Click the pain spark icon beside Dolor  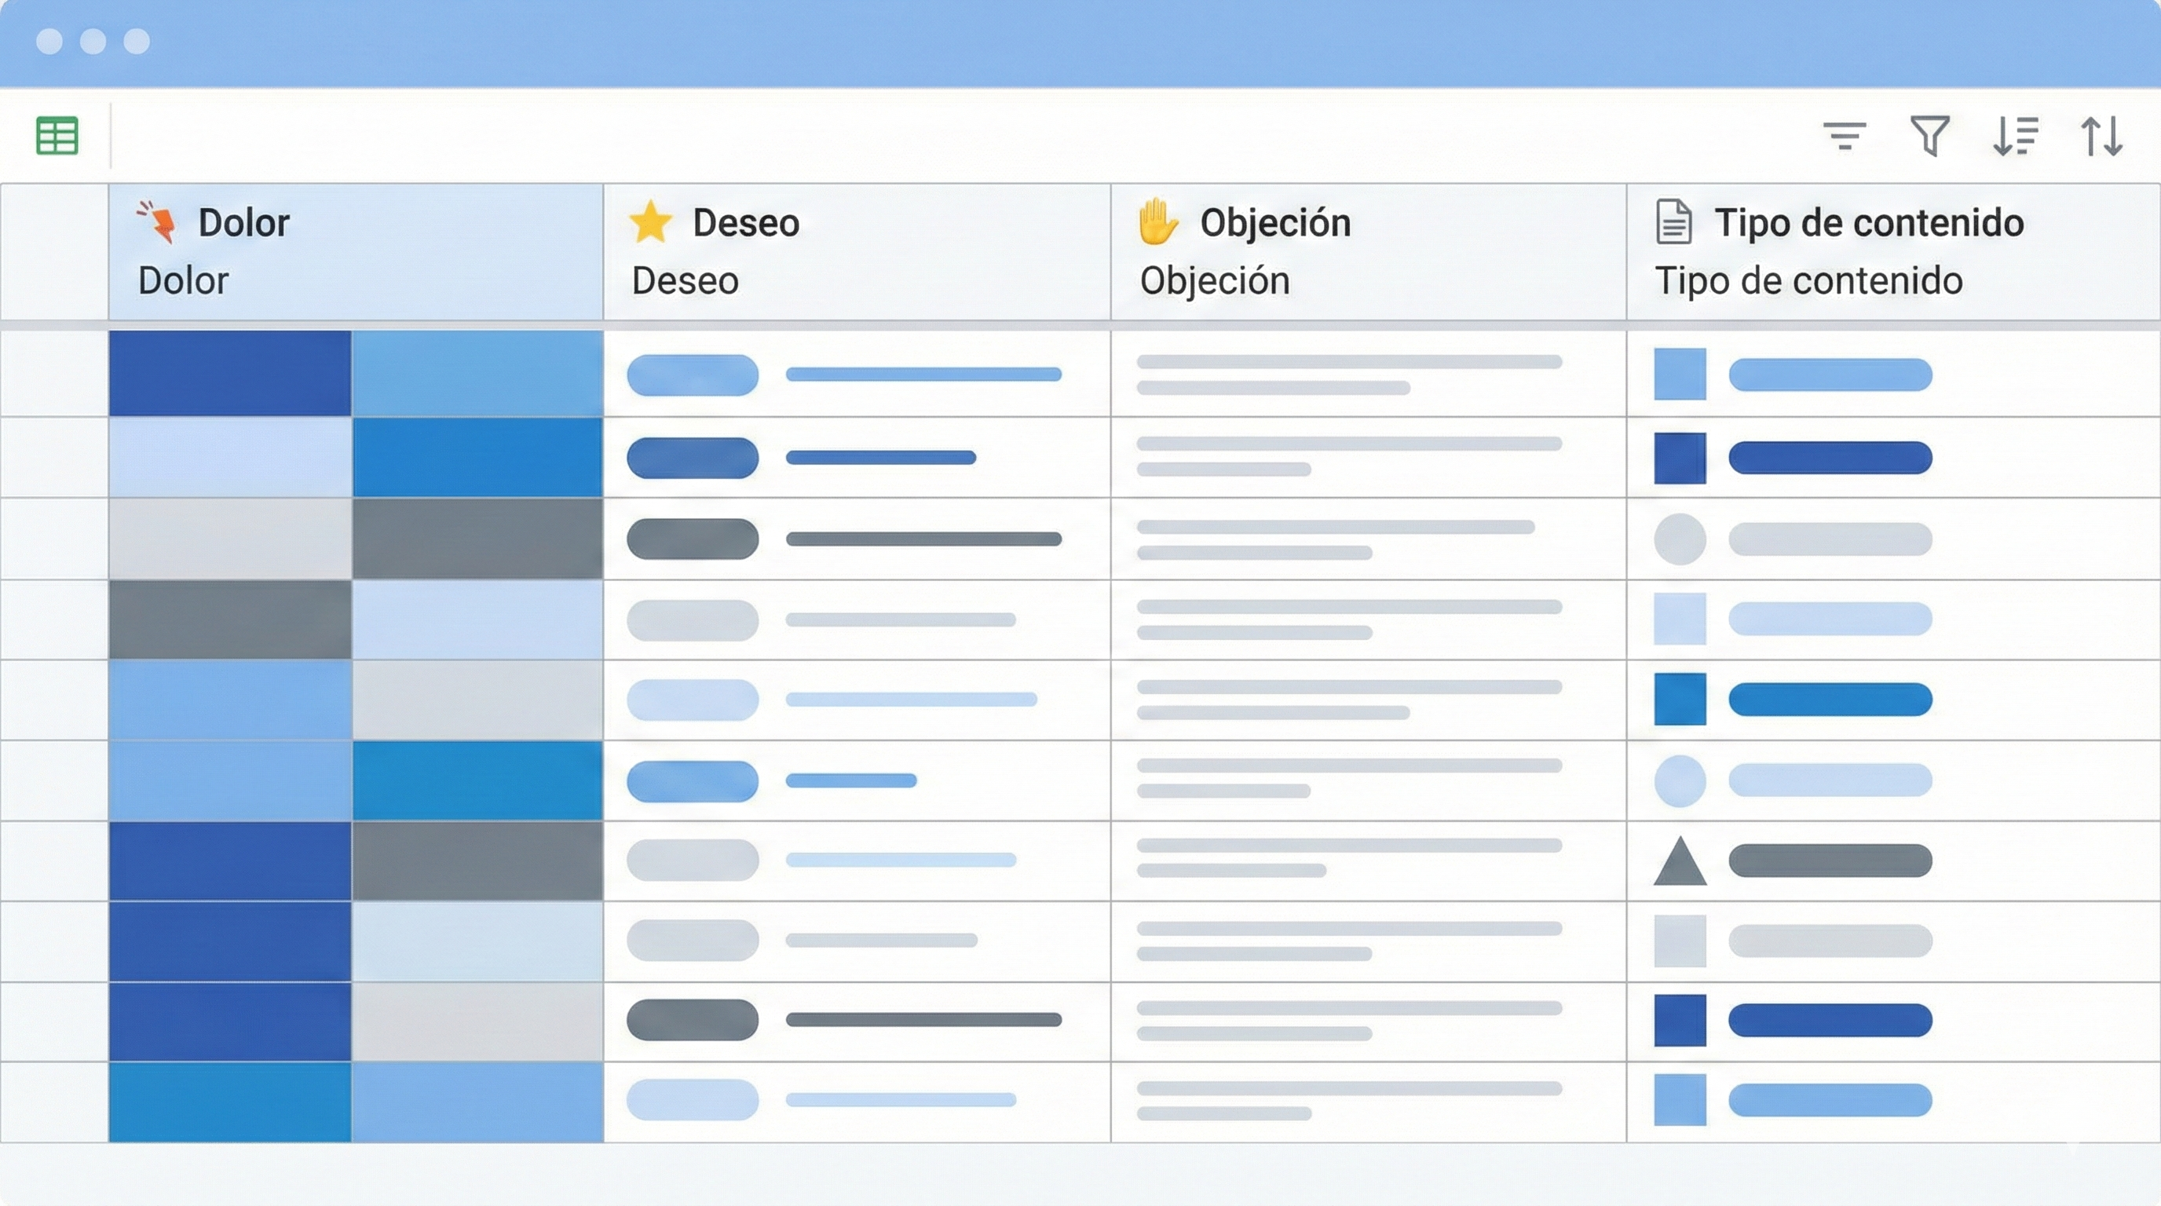tap(158, 222)
